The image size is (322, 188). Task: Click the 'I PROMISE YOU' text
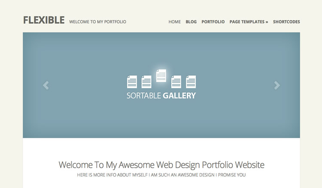pyautogui.click(x=231, y=175)
